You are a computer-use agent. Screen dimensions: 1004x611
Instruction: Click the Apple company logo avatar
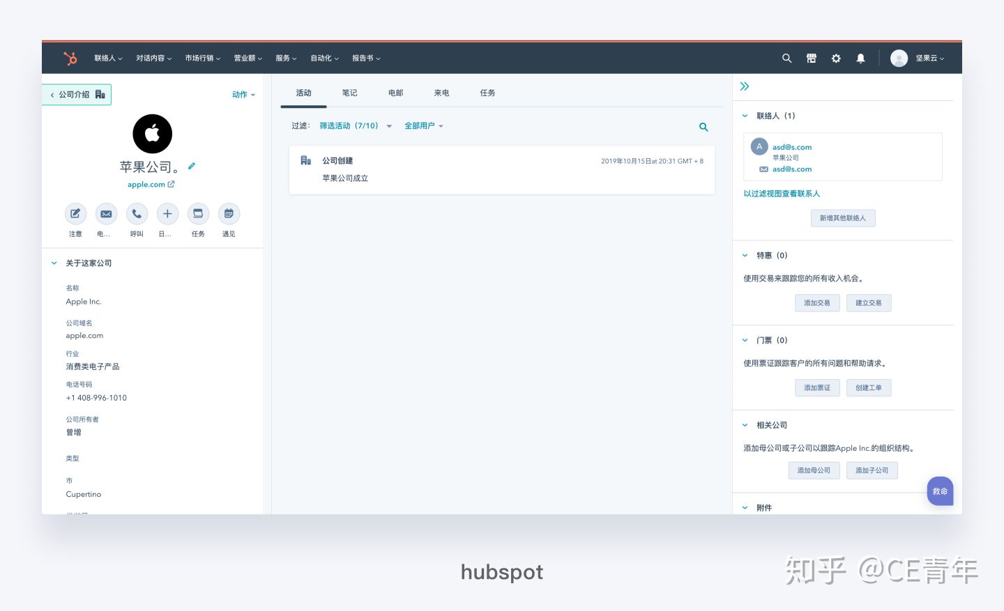152,134
